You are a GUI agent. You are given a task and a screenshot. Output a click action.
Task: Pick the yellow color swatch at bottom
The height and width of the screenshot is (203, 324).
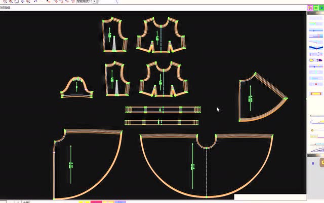84,201
